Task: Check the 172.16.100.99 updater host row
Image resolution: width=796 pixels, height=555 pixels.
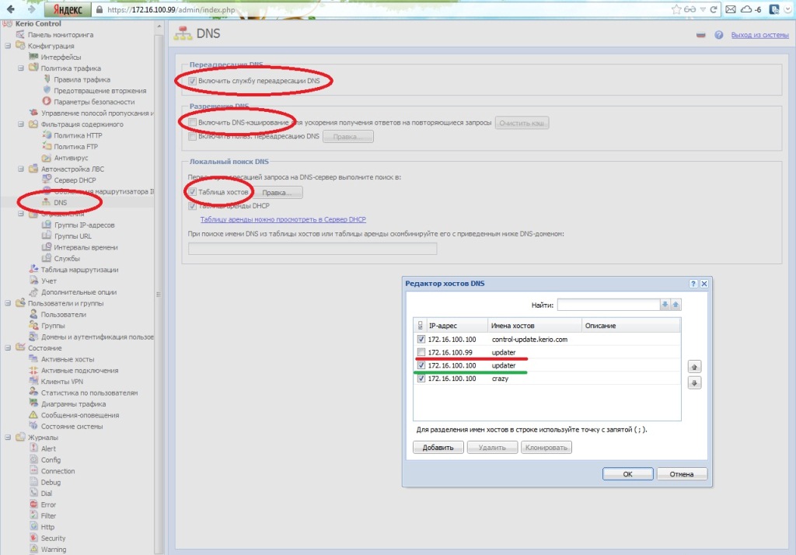Action: point(421,352)
